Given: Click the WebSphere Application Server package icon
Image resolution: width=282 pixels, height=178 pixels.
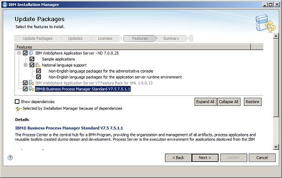Looking at the screenshot, I should (x=31, y=53).
